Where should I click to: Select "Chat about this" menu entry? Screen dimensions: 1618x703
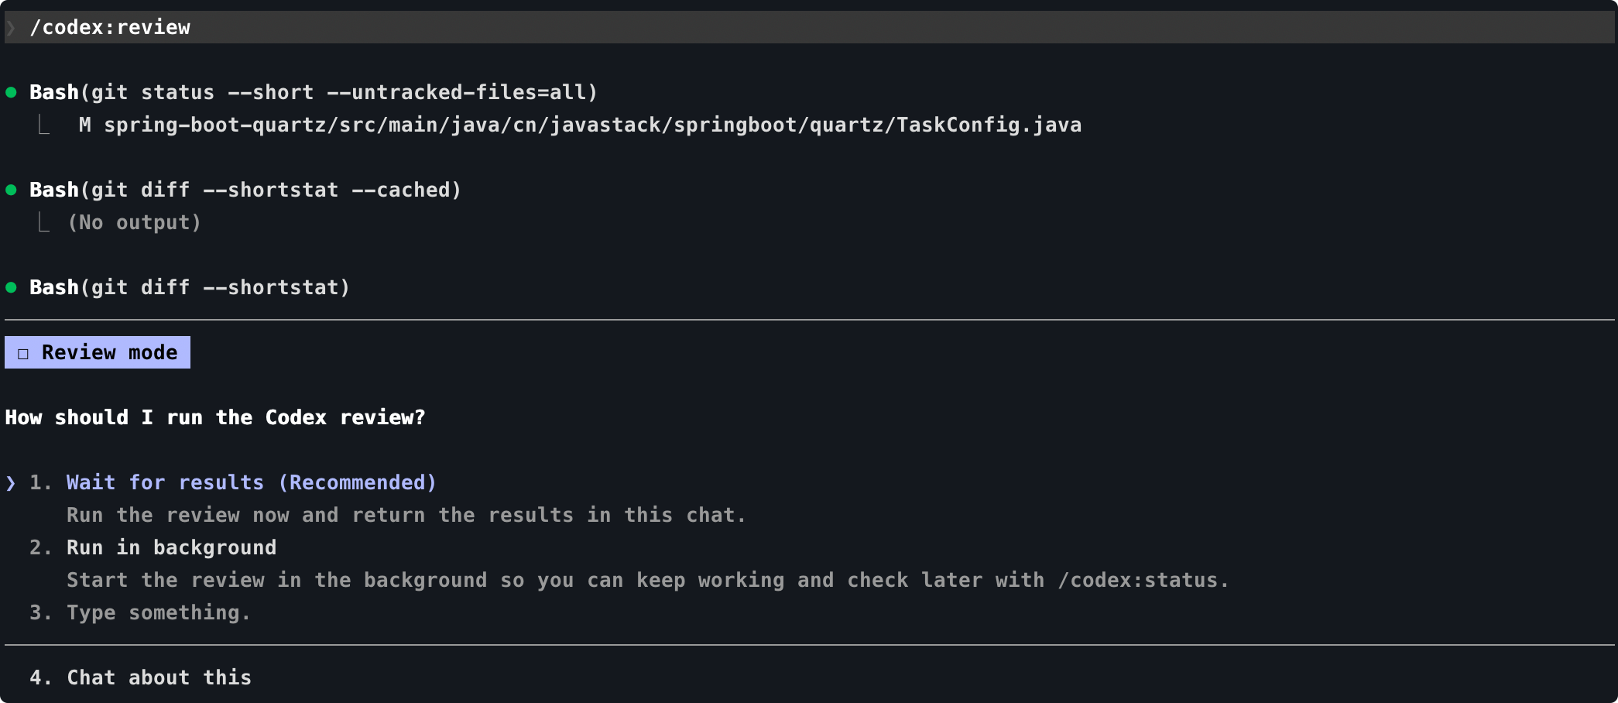pos(159,678)
